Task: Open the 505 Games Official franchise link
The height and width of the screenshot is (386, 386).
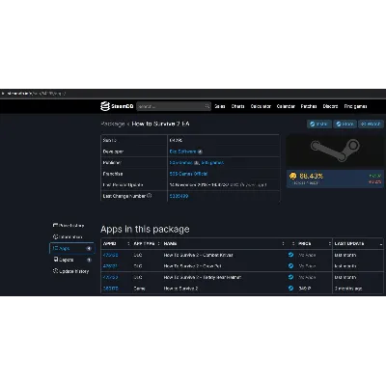Action: [x=188, y=174]
